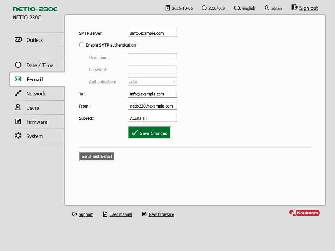Image resolution: width=335 pixels, height=251 pixels.
Task: Click the Users person icon
Action: click(x=18, y=107)
